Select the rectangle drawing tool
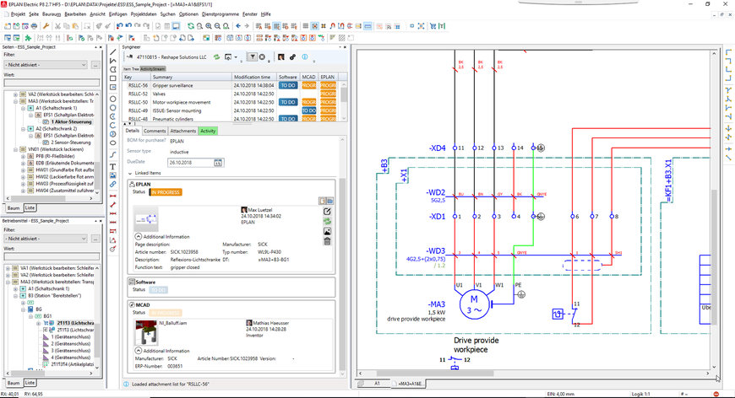The width and height of the screenshot is (735, 398). pos(113,78)
